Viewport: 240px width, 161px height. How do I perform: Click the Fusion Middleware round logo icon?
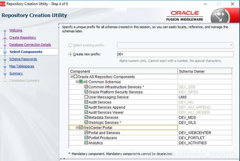pos(220,16)
